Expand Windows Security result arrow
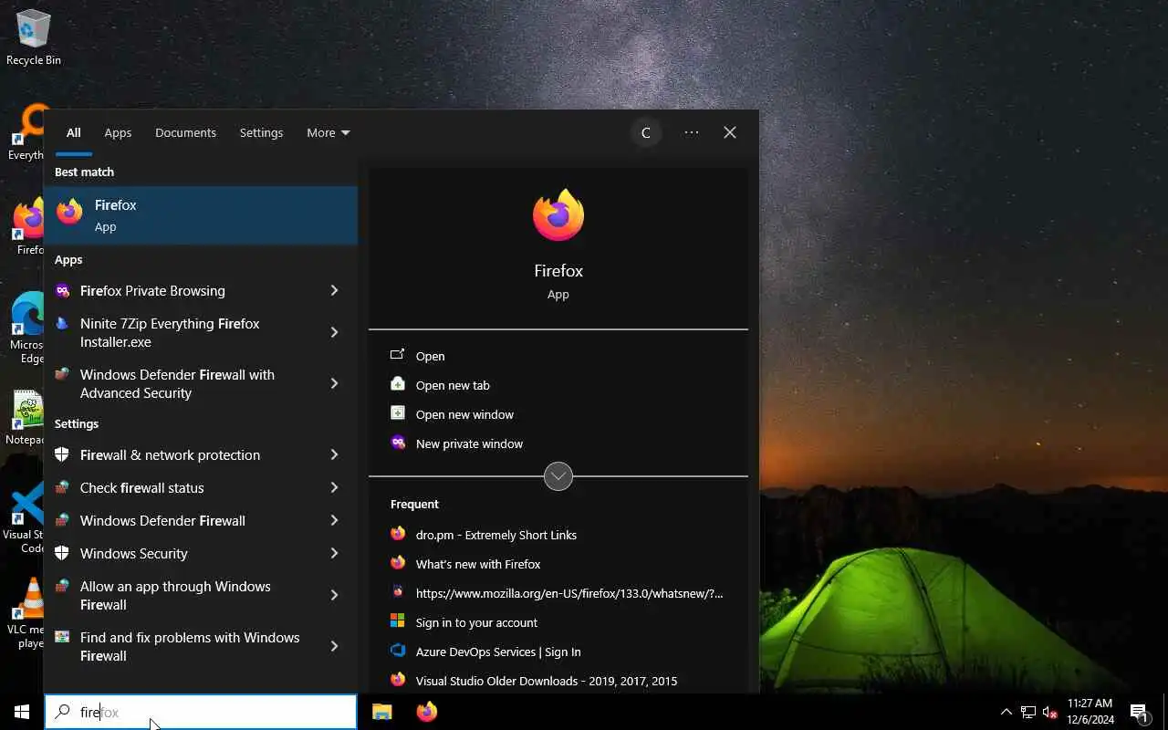1168x730 pixels. pyautogui.click(x=334, y=553)
